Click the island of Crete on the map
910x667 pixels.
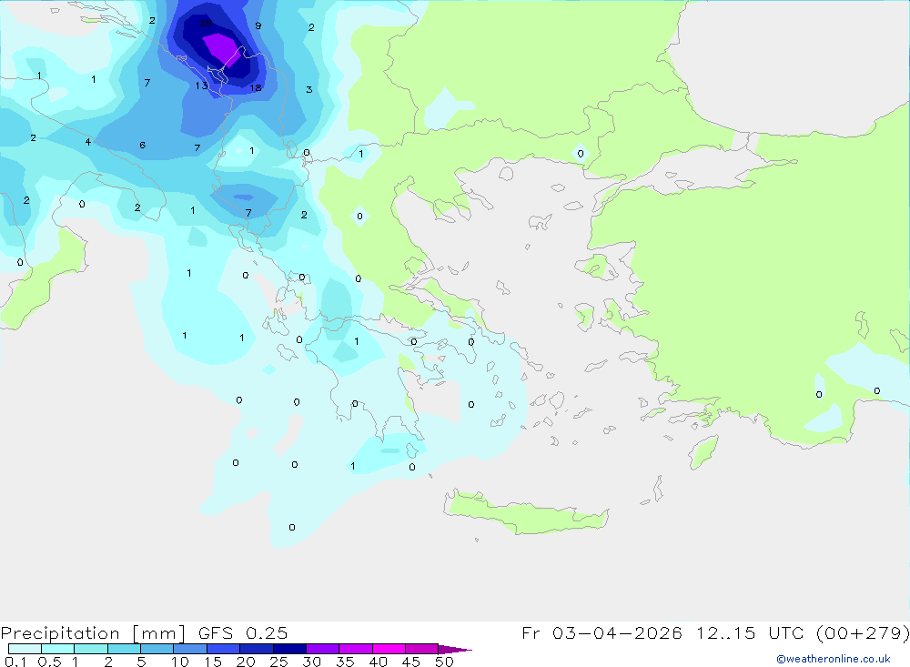point(525,514)
